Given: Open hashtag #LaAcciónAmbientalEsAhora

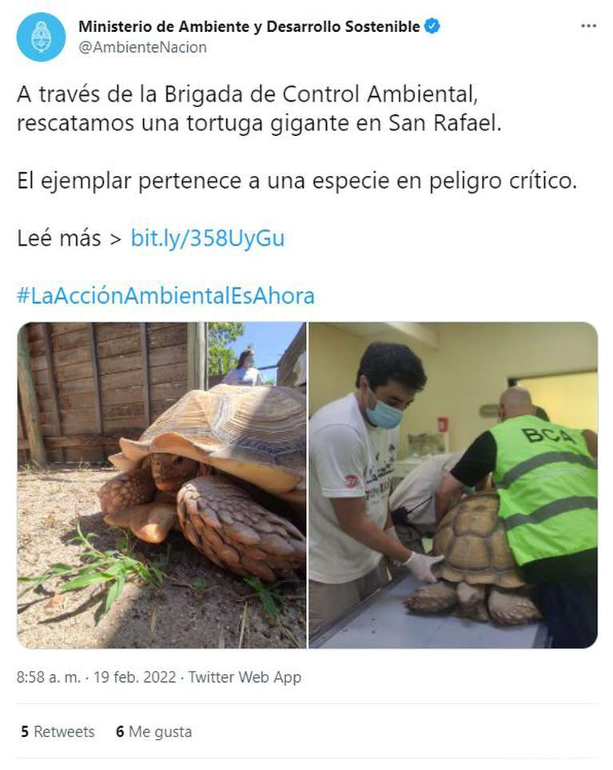Looking at the screenshot, I should click(165, 296).
